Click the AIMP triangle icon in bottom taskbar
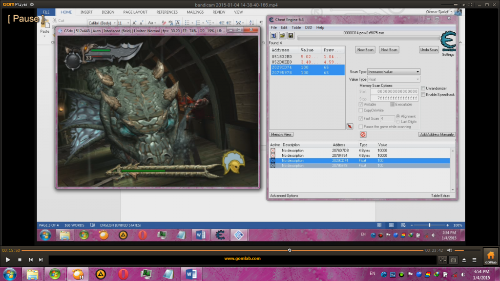This screenshot has width=500, height=281. pos(101,274)
